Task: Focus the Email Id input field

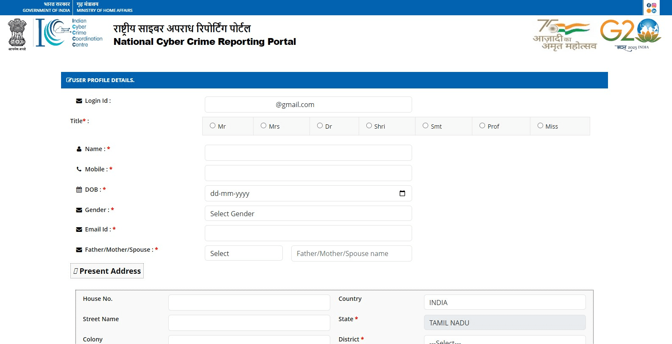Action: (x=308, y=233)
